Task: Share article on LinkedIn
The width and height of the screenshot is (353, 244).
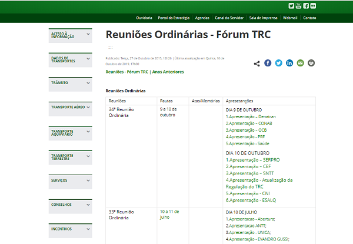Action: 289,63
